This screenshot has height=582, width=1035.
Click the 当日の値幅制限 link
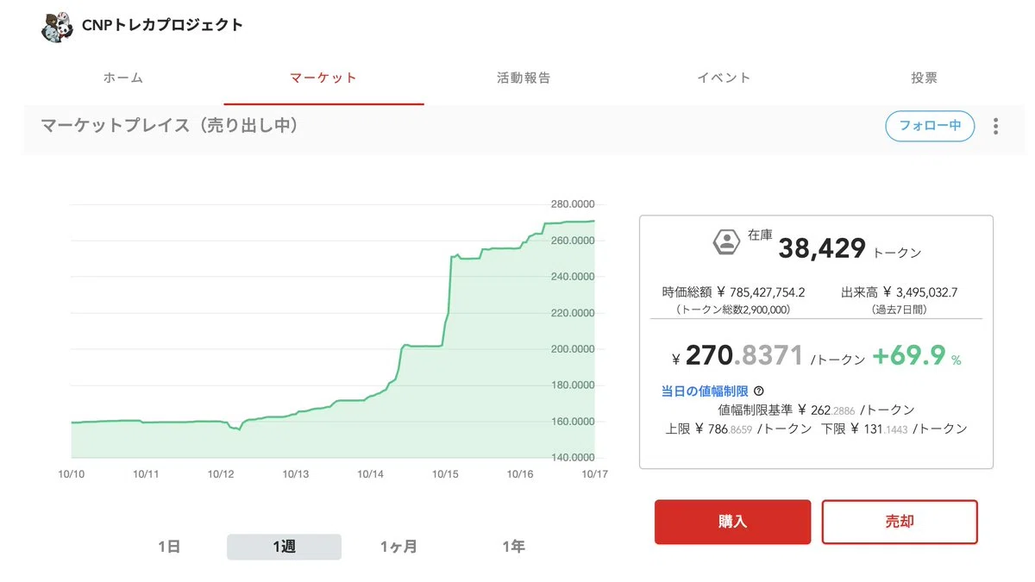[x=705, y=391]
